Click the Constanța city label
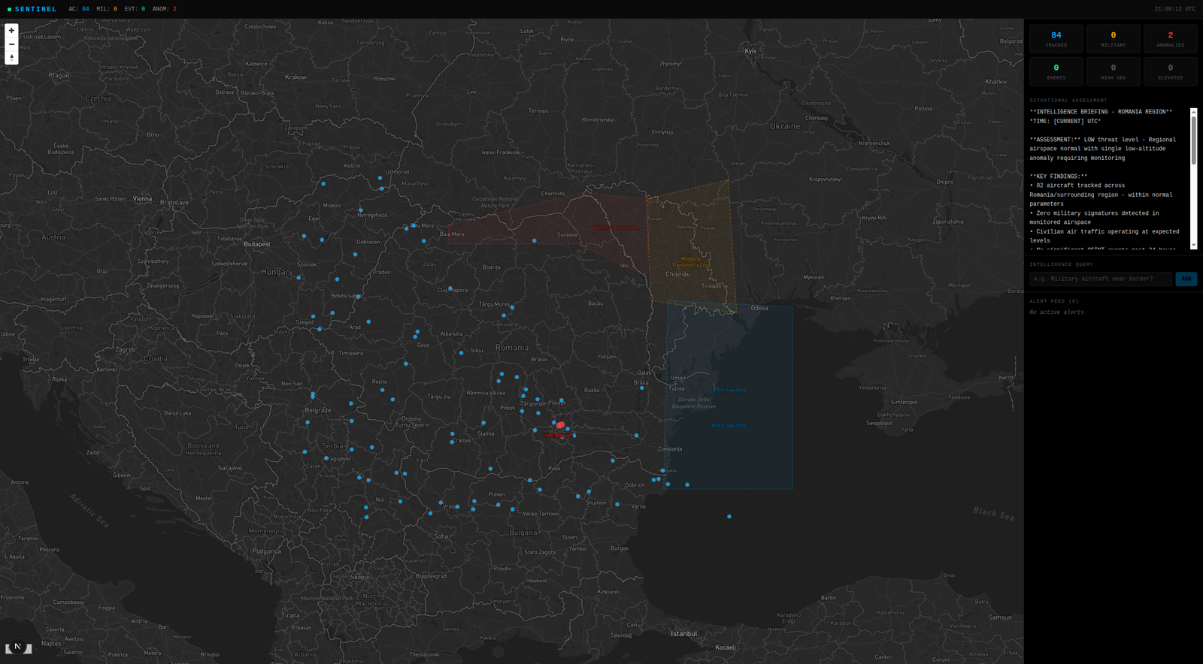Image resolution: width=1203 pixels, height=664 pixels. [670, 449]
